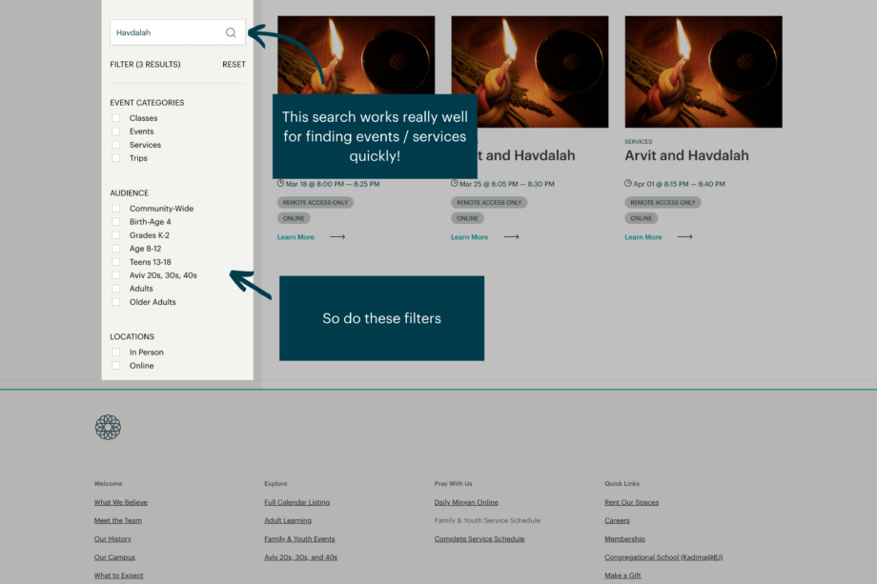877x584 pixels.
Task: Focus the Havdalah search field
Action: [178, 32]
